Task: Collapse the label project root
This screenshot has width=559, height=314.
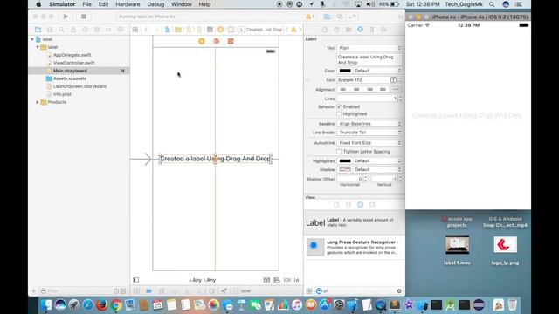Action: (x=32, y=39)
